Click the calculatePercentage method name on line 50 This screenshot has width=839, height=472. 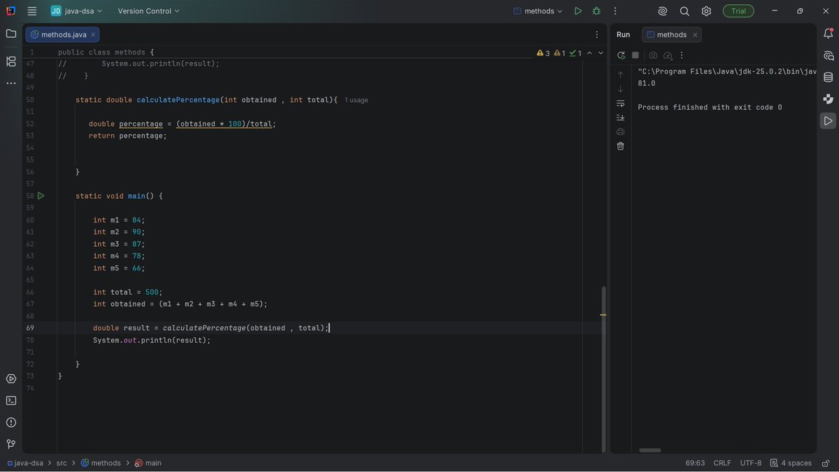point(178,100)
